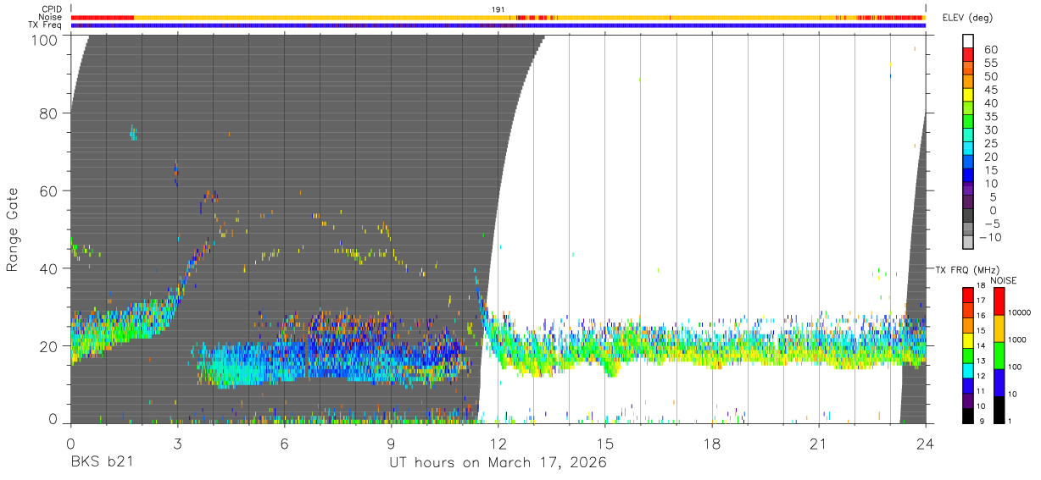Click the TX Freq row label
This screenshot has height=480, width=1041.
point(44,25)
